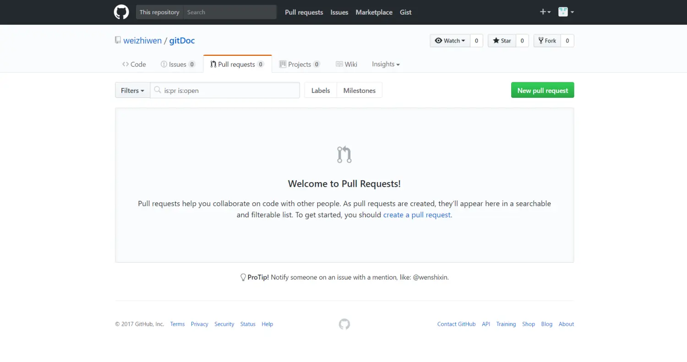
Task: Click the Welcome to Pull Requests! heading
Action: click(x=344, y=184)
